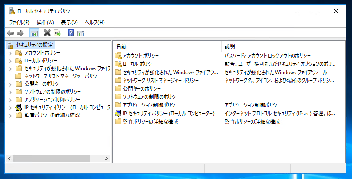Image resolution: width=352 pixels, height=179 pixels.
Task: Expand the 監査ポリシーの詳細な構成 tree node
Action: [10, 116]
